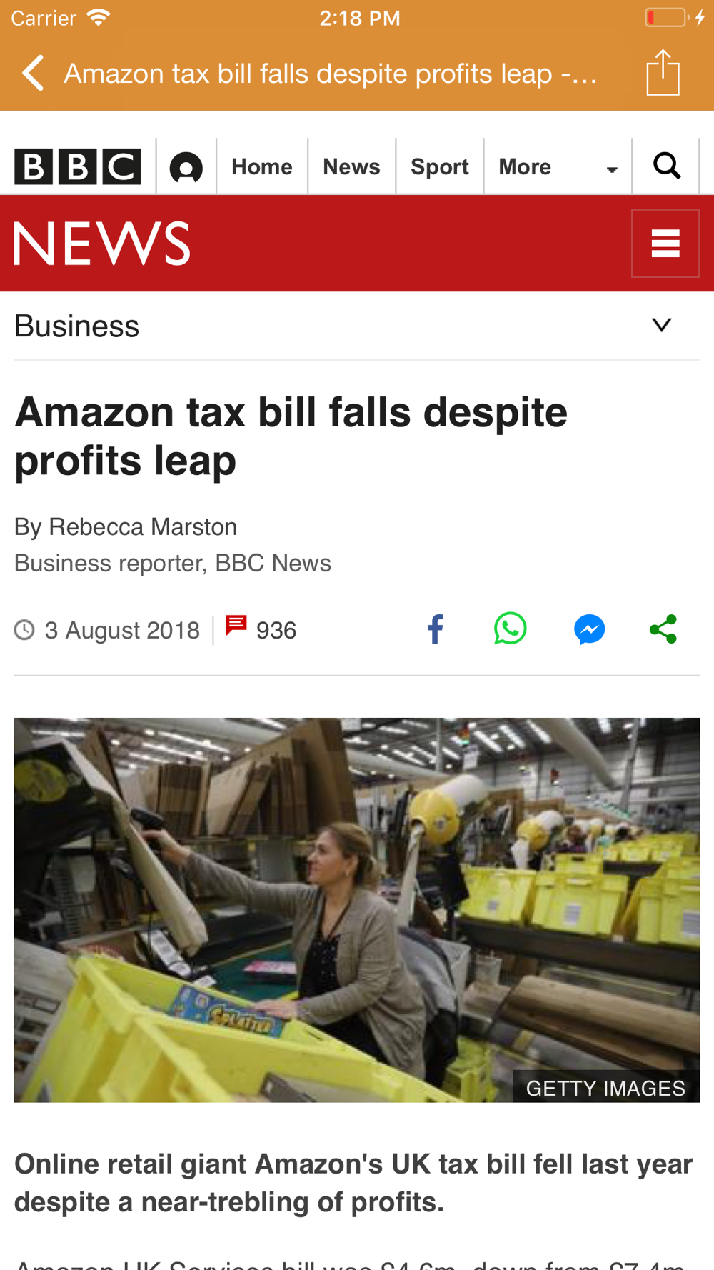Image resolution: width=714 pixels, height=1270 pixels.
Task: Tap the battery indicator in status bar
Action: [x=666, y=17]
